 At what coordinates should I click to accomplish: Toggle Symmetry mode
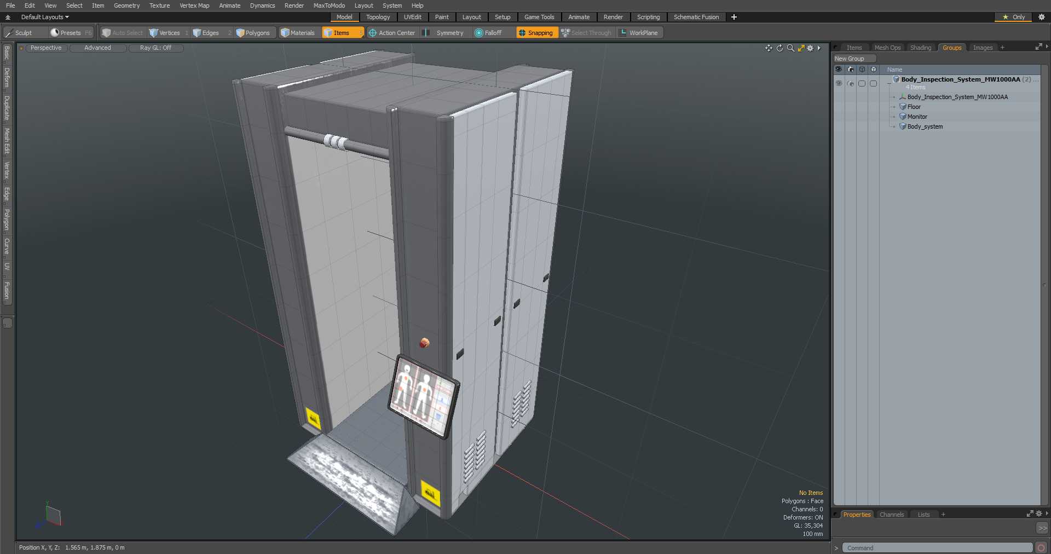(x=444, y=33)
